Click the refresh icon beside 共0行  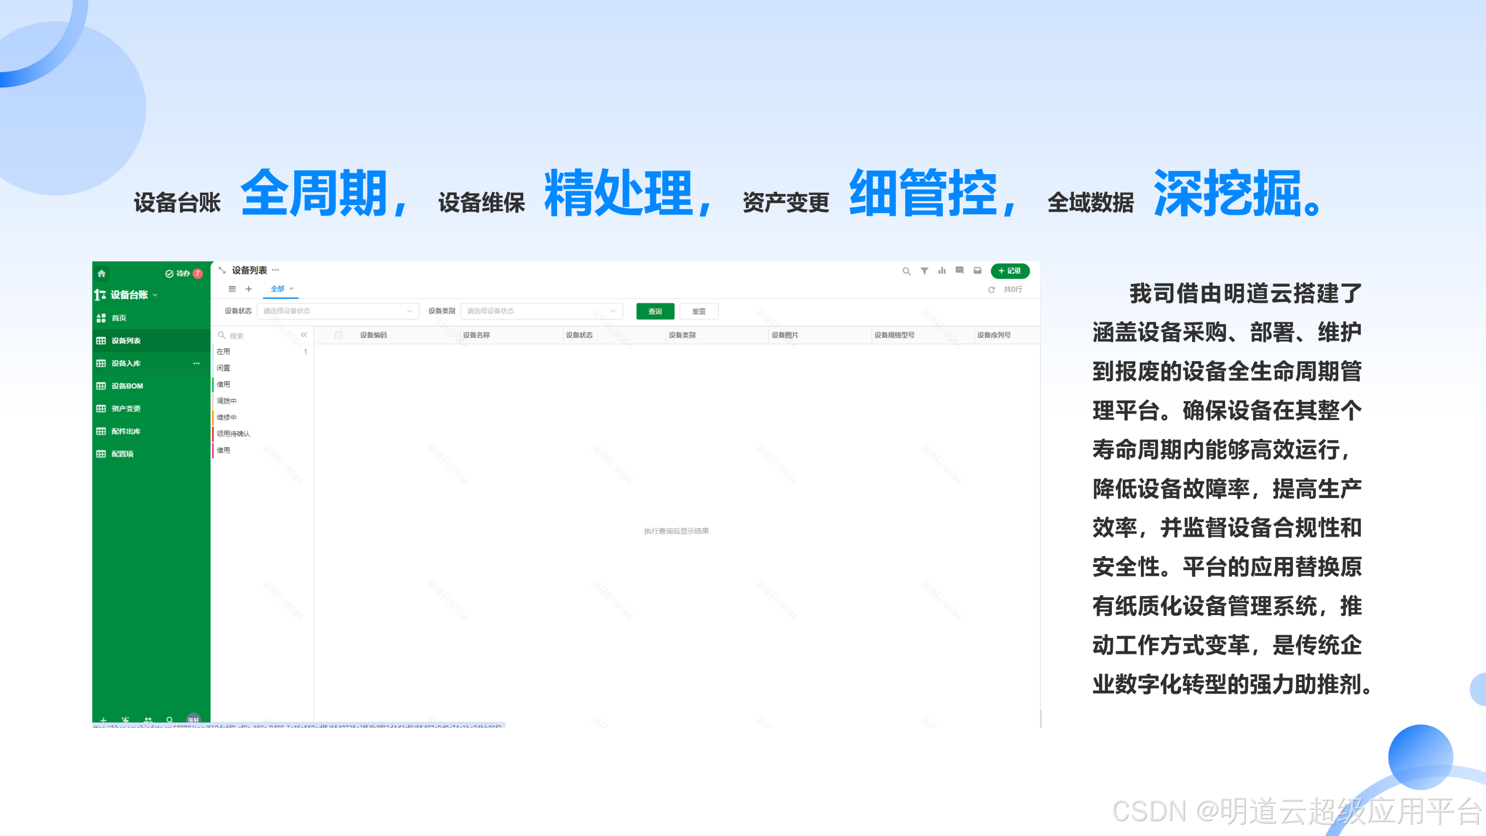click(x=991, y=289)
